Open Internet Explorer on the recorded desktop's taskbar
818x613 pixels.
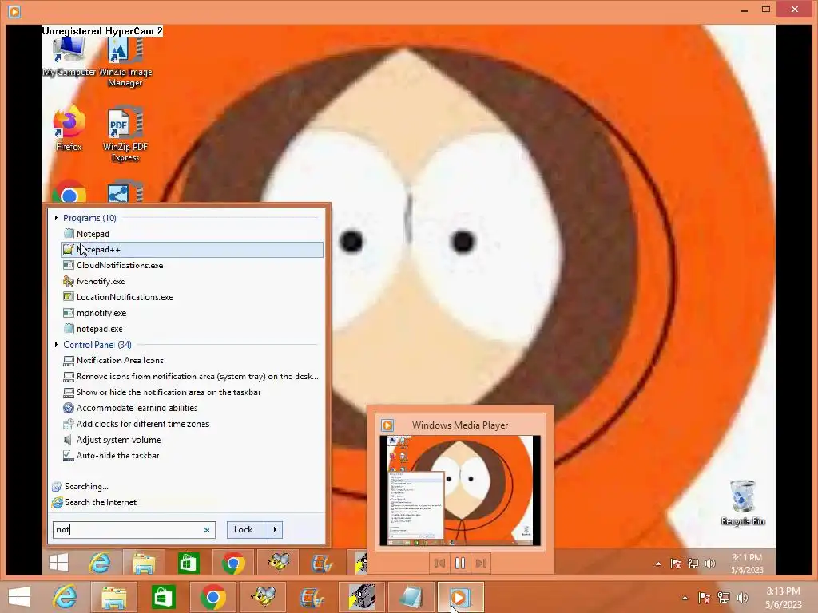click(x=99, y=563)
